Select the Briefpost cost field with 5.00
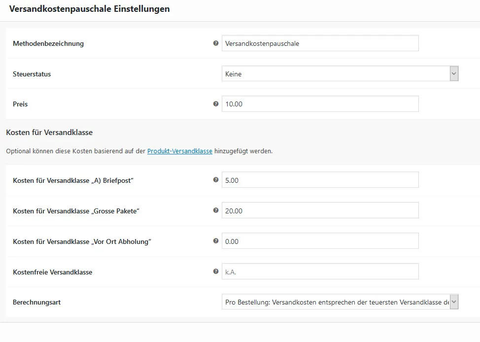 click(320, 180)
